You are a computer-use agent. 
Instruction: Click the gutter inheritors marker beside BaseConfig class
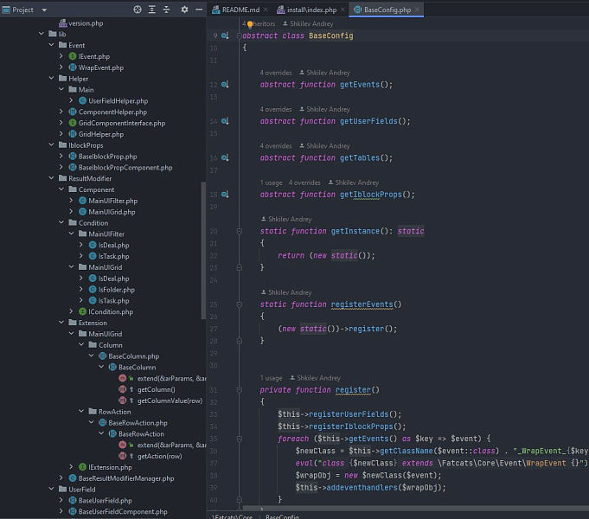pos(225,36)
